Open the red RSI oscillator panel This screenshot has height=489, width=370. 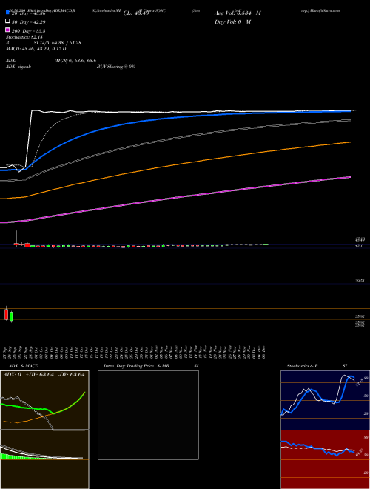pos(325,459)
